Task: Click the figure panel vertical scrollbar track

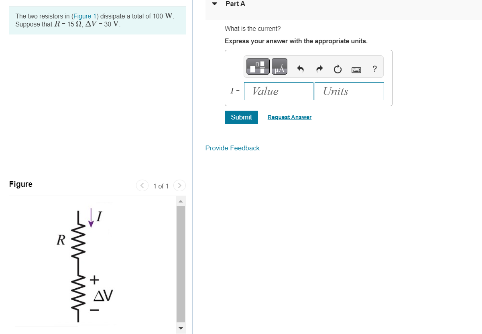Action: [181, 265]
